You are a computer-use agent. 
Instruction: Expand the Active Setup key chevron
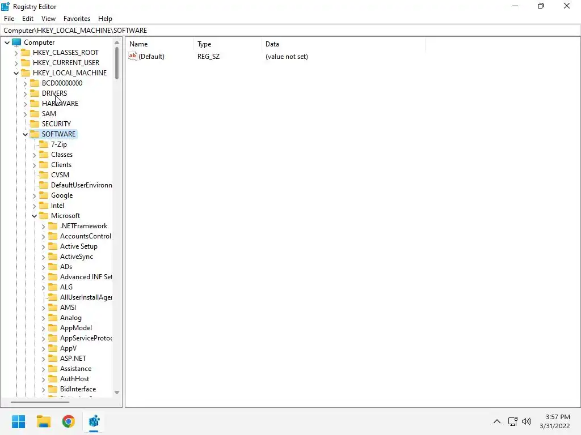(43, 247)
